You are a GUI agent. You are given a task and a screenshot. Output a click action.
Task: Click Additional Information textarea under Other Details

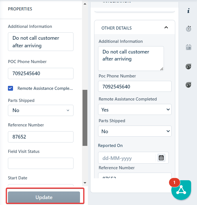[131, 59]
